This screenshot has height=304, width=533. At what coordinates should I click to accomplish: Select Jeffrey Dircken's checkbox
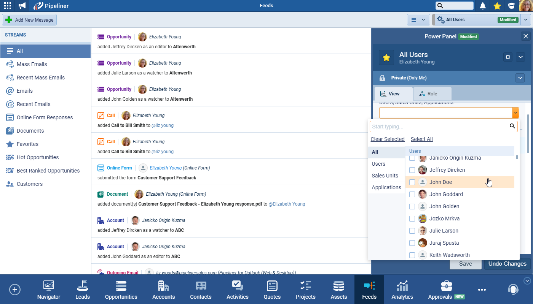[x=412, y=170]
